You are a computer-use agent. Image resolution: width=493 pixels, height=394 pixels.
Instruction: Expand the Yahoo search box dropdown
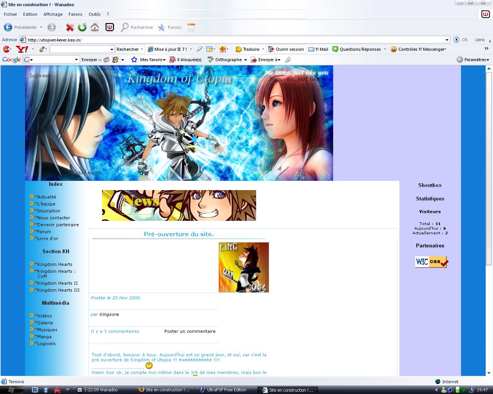[x=112, y=49]
